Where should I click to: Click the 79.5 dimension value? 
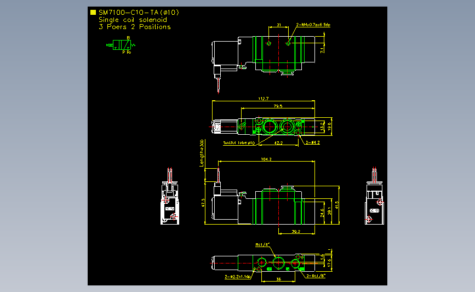click(x=278, y=106)
